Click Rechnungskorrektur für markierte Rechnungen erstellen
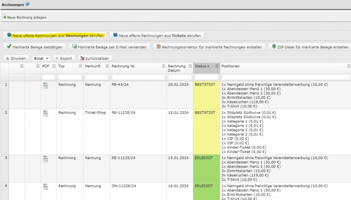Viewport: 351px width, 200px height. pyautogui.click(x=209, y=47)
